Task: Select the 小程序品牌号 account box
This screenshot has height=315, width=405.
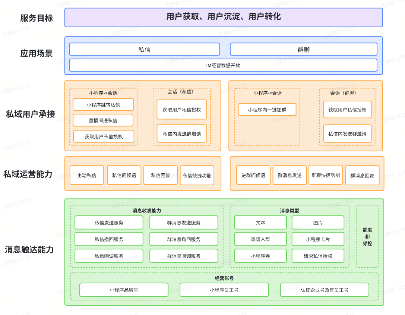Action: coord(124,290)
